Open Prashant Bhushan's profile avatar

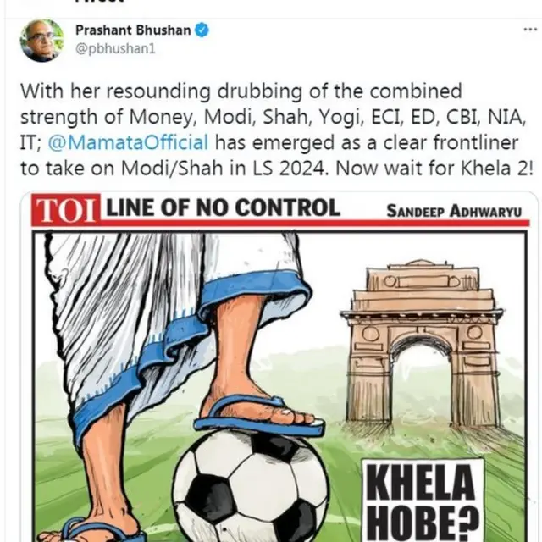(x=42, y=40)
